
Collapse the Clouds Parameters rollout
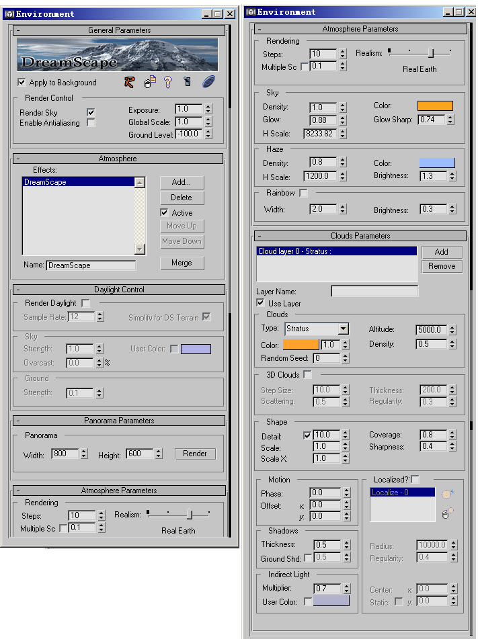[360, 236]
